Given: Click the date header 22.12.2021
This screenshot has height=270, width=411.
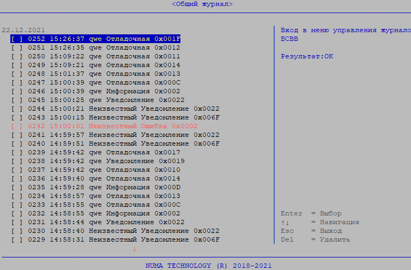Looking at the screenshot, I should [x=23, y=31].
